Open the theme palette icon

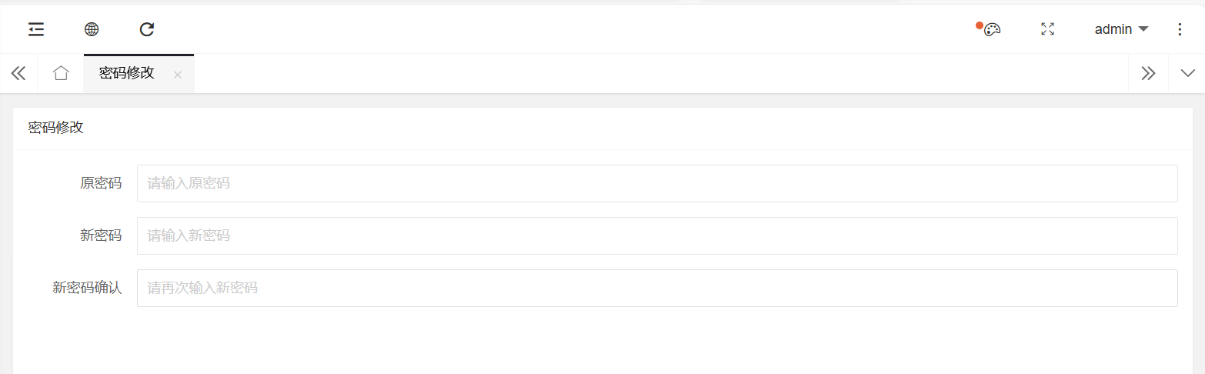coord(992,29)
